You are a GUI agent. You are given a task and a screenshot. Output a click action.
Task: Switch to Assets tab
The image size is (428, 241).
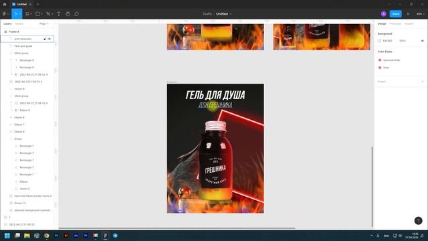click(19, 24)
